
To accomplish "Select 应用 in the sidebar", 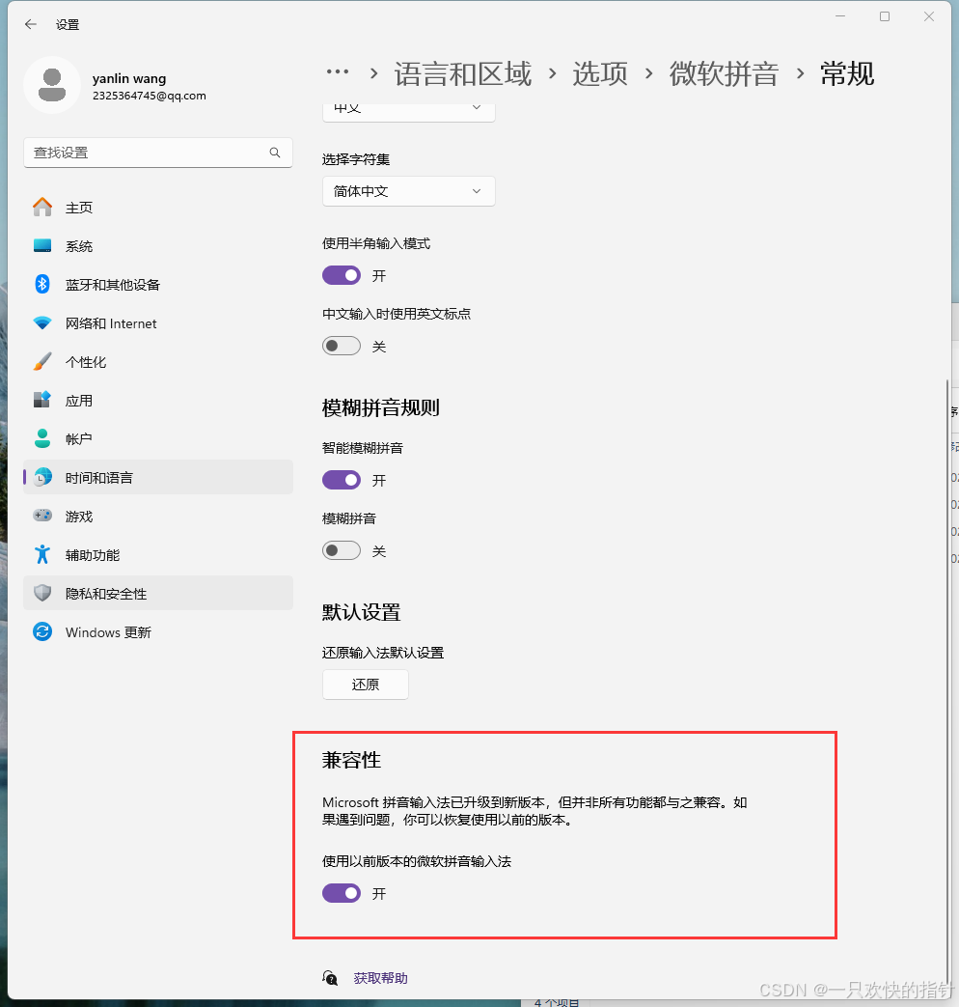I will pyautogui.click(x=158, y=400).
